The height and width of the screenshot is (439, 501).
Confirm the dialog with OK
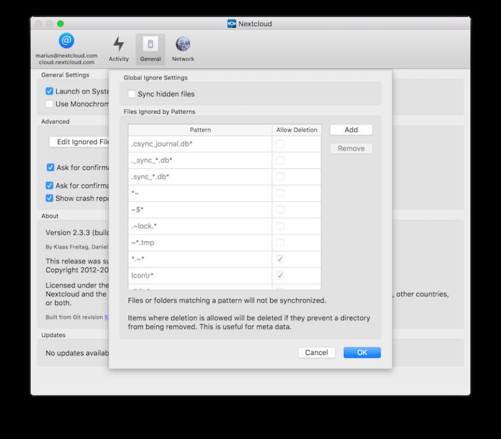click(362, 352)
